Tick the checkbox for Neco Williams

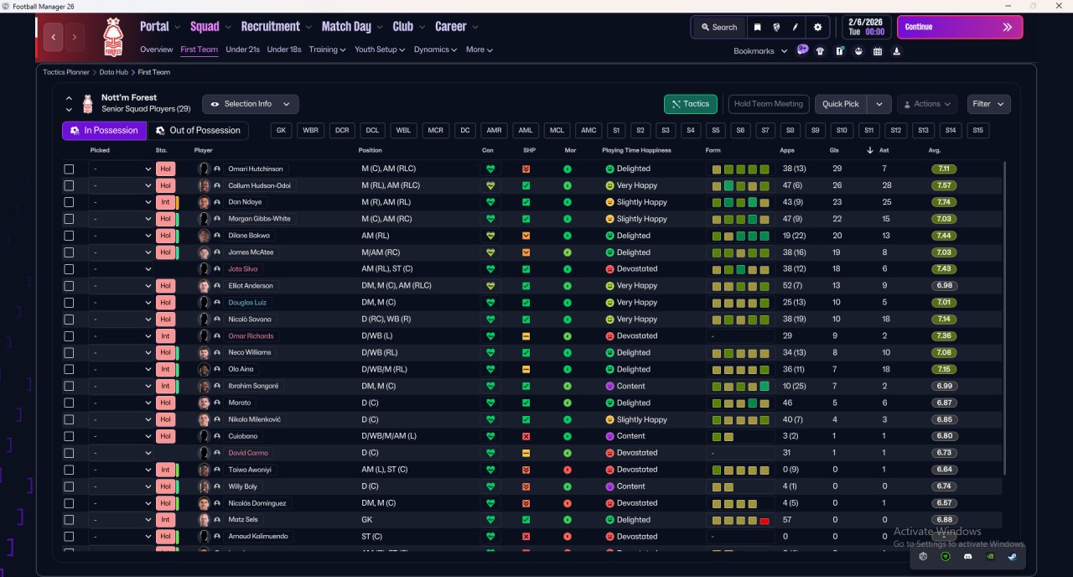[69, 352]
